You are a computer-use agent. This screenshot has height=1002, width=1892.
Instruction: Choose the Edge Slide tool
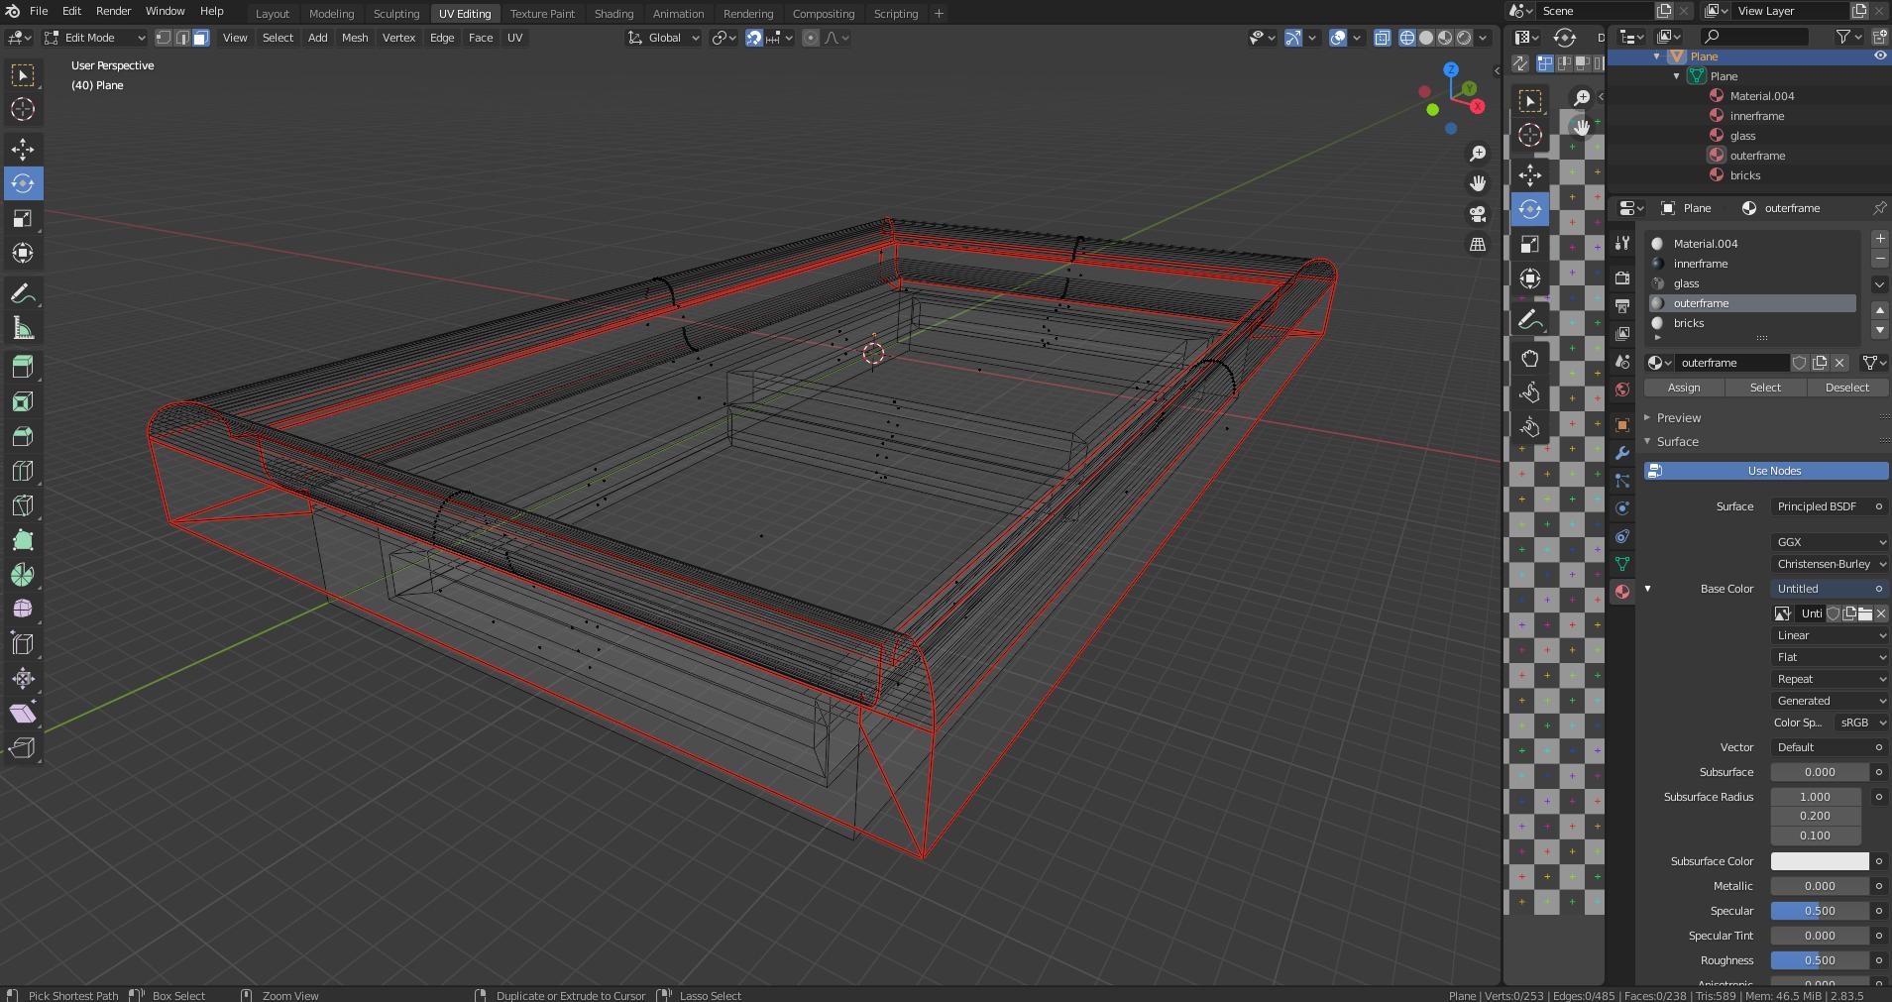point(23,643)
